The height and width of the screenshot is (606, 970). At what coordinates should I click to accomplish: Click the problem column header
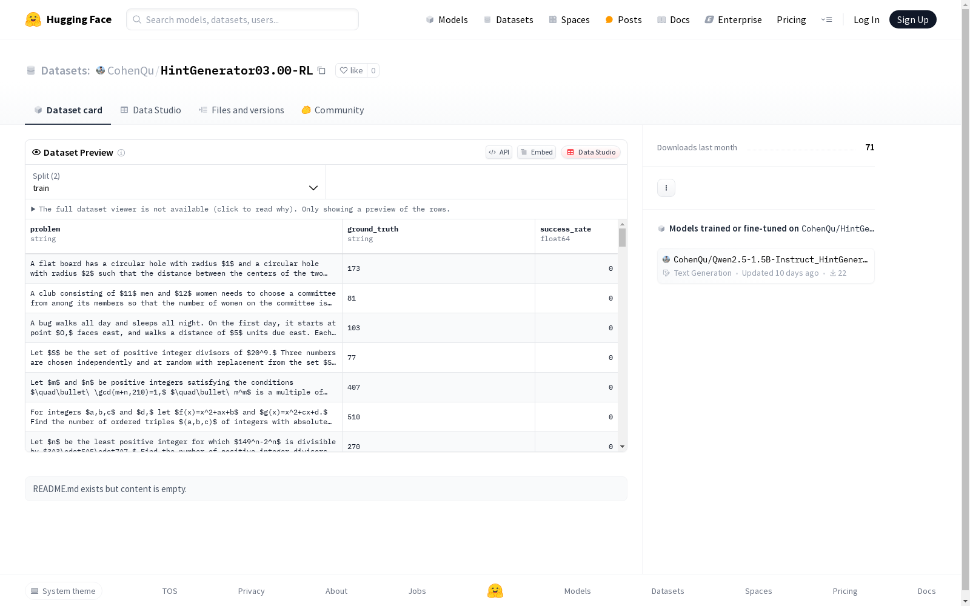(184, 236)
